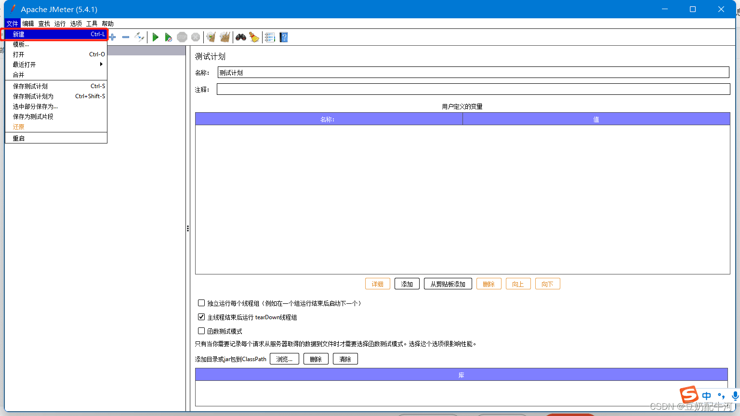Click the grey Shutdown X icon
The height and width of the screenshot is (416, 740).
(x=196, y=37)
